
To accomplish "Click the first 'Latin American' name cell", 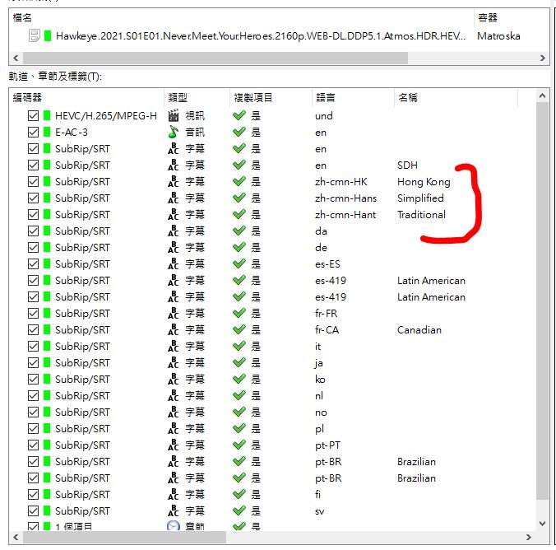I will pyautogui.click(x=431, y=281).
